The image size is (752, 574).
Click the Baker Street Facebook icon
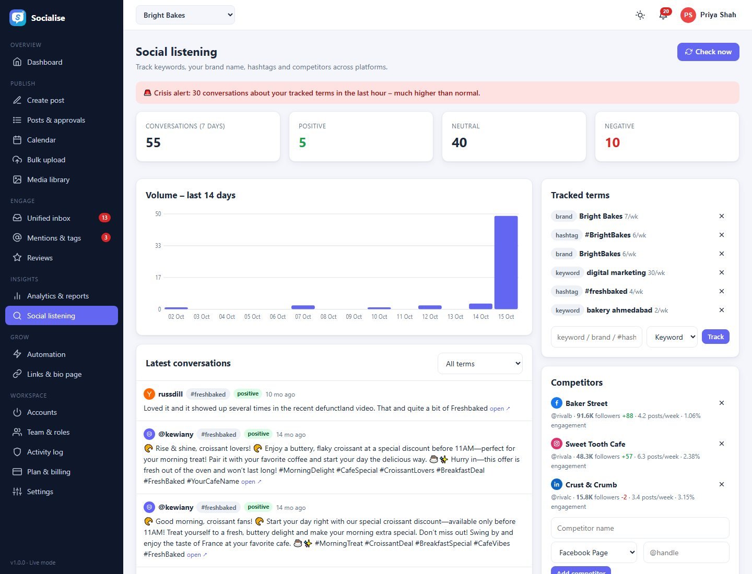(557, 403)
